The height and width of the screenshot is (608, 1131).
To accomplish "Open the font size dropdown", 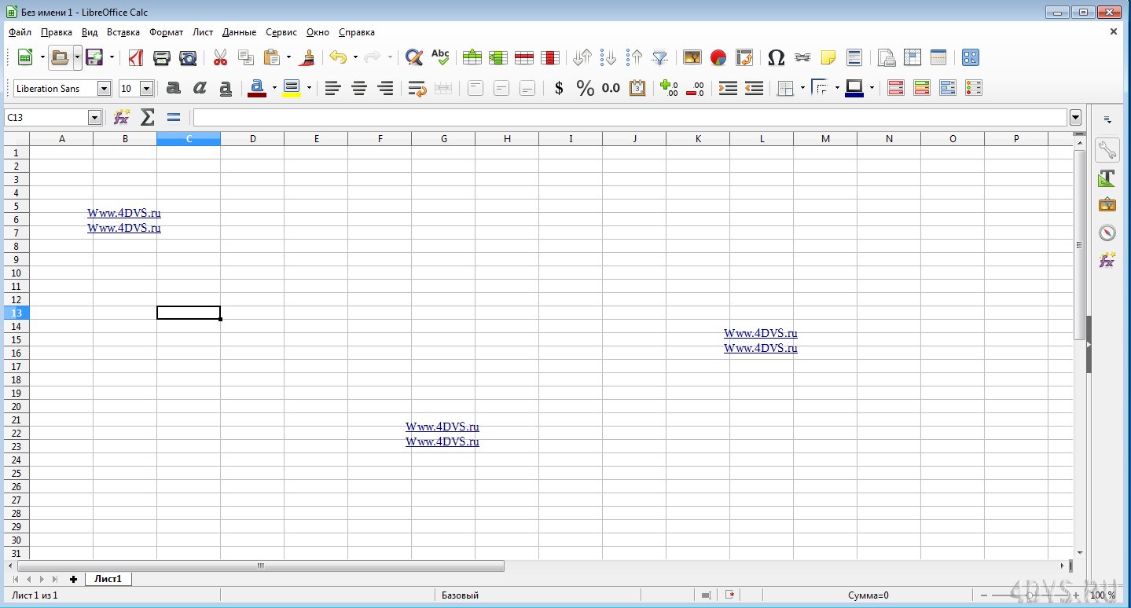I will pos(146,89).
